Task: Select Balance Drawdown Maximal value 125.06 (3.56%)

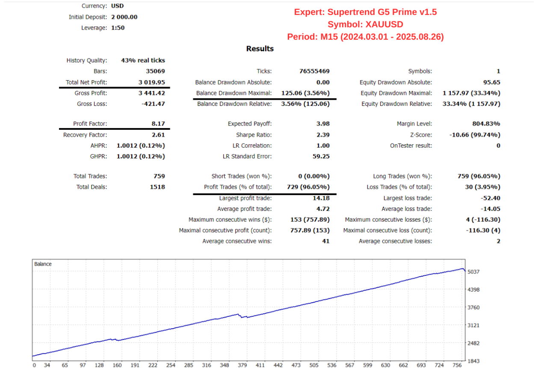Action: click(306, 93)
